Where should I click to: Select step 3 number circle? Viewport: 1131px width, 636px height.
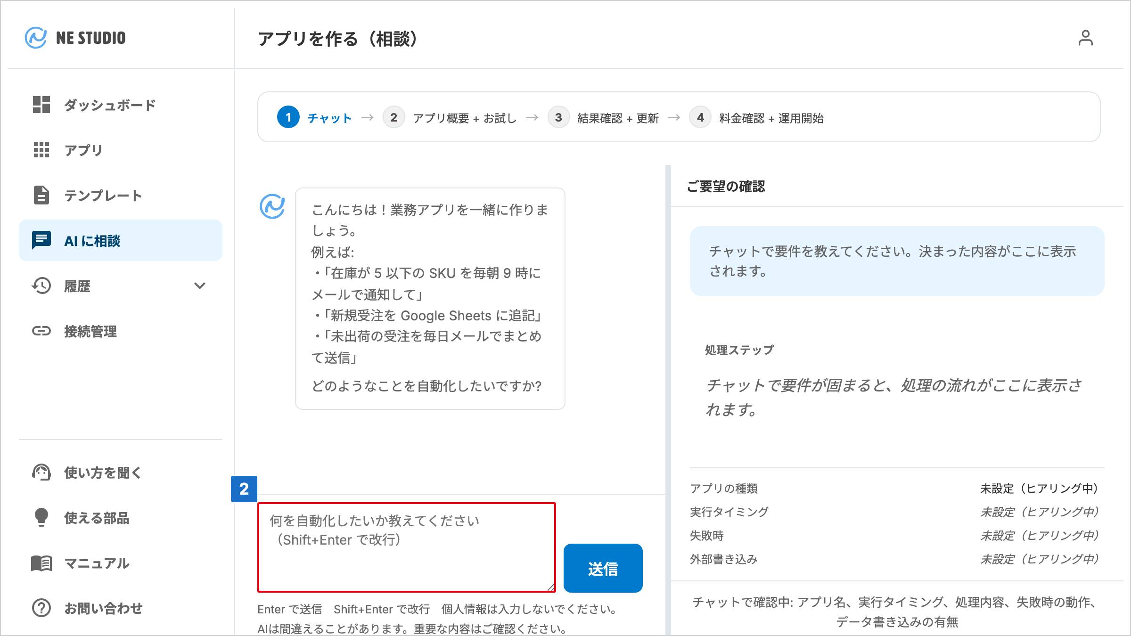click(558, 117)
